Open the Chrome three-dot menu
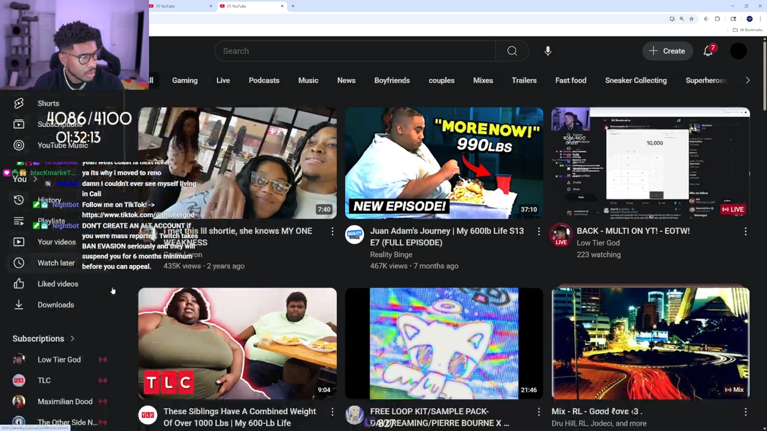Screen dimensions: 767x431 pyautogui.click(x=760, y=19)
